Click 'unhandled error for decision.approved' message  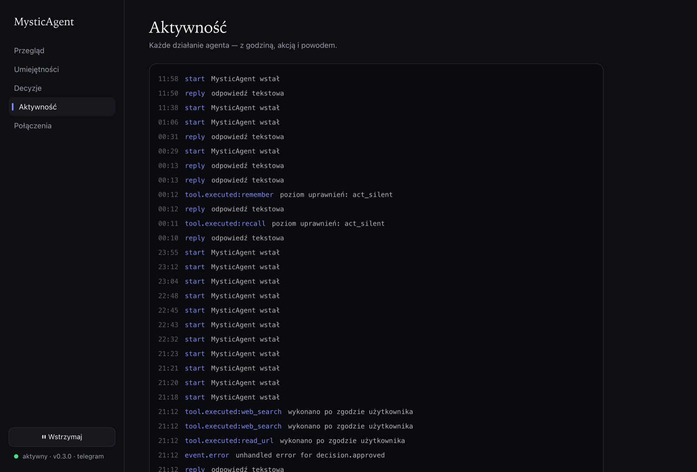pos(310,455)
